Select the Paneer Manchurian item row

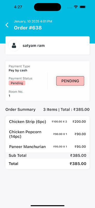pyautogui.click(x=47, y=147)
